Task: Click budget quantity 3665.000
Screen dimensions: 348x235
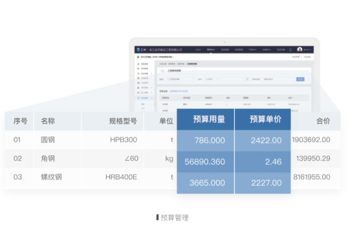Action: pyautogui.click(x=207, y=183)
